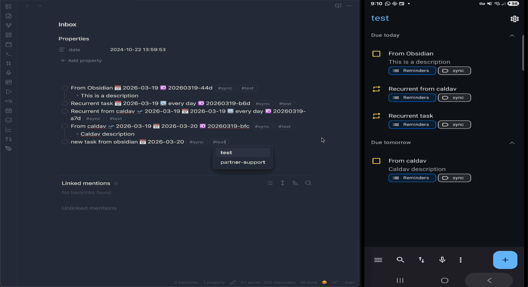Collapse the 'Due tomorrow' section
The height and width of the screenshot is (287, 528).
[512, 143]
